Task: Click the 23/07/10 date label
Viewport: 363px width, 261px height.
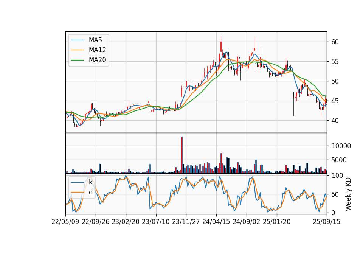Action: coord(156,222)
